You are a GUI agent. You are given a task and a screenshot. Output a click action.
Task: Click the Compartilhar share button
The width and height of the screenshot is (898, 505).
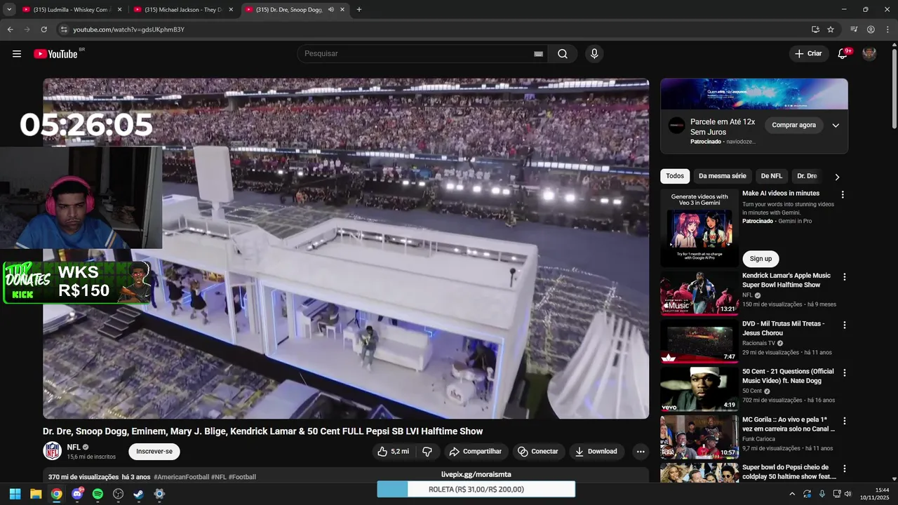[476, 452]
